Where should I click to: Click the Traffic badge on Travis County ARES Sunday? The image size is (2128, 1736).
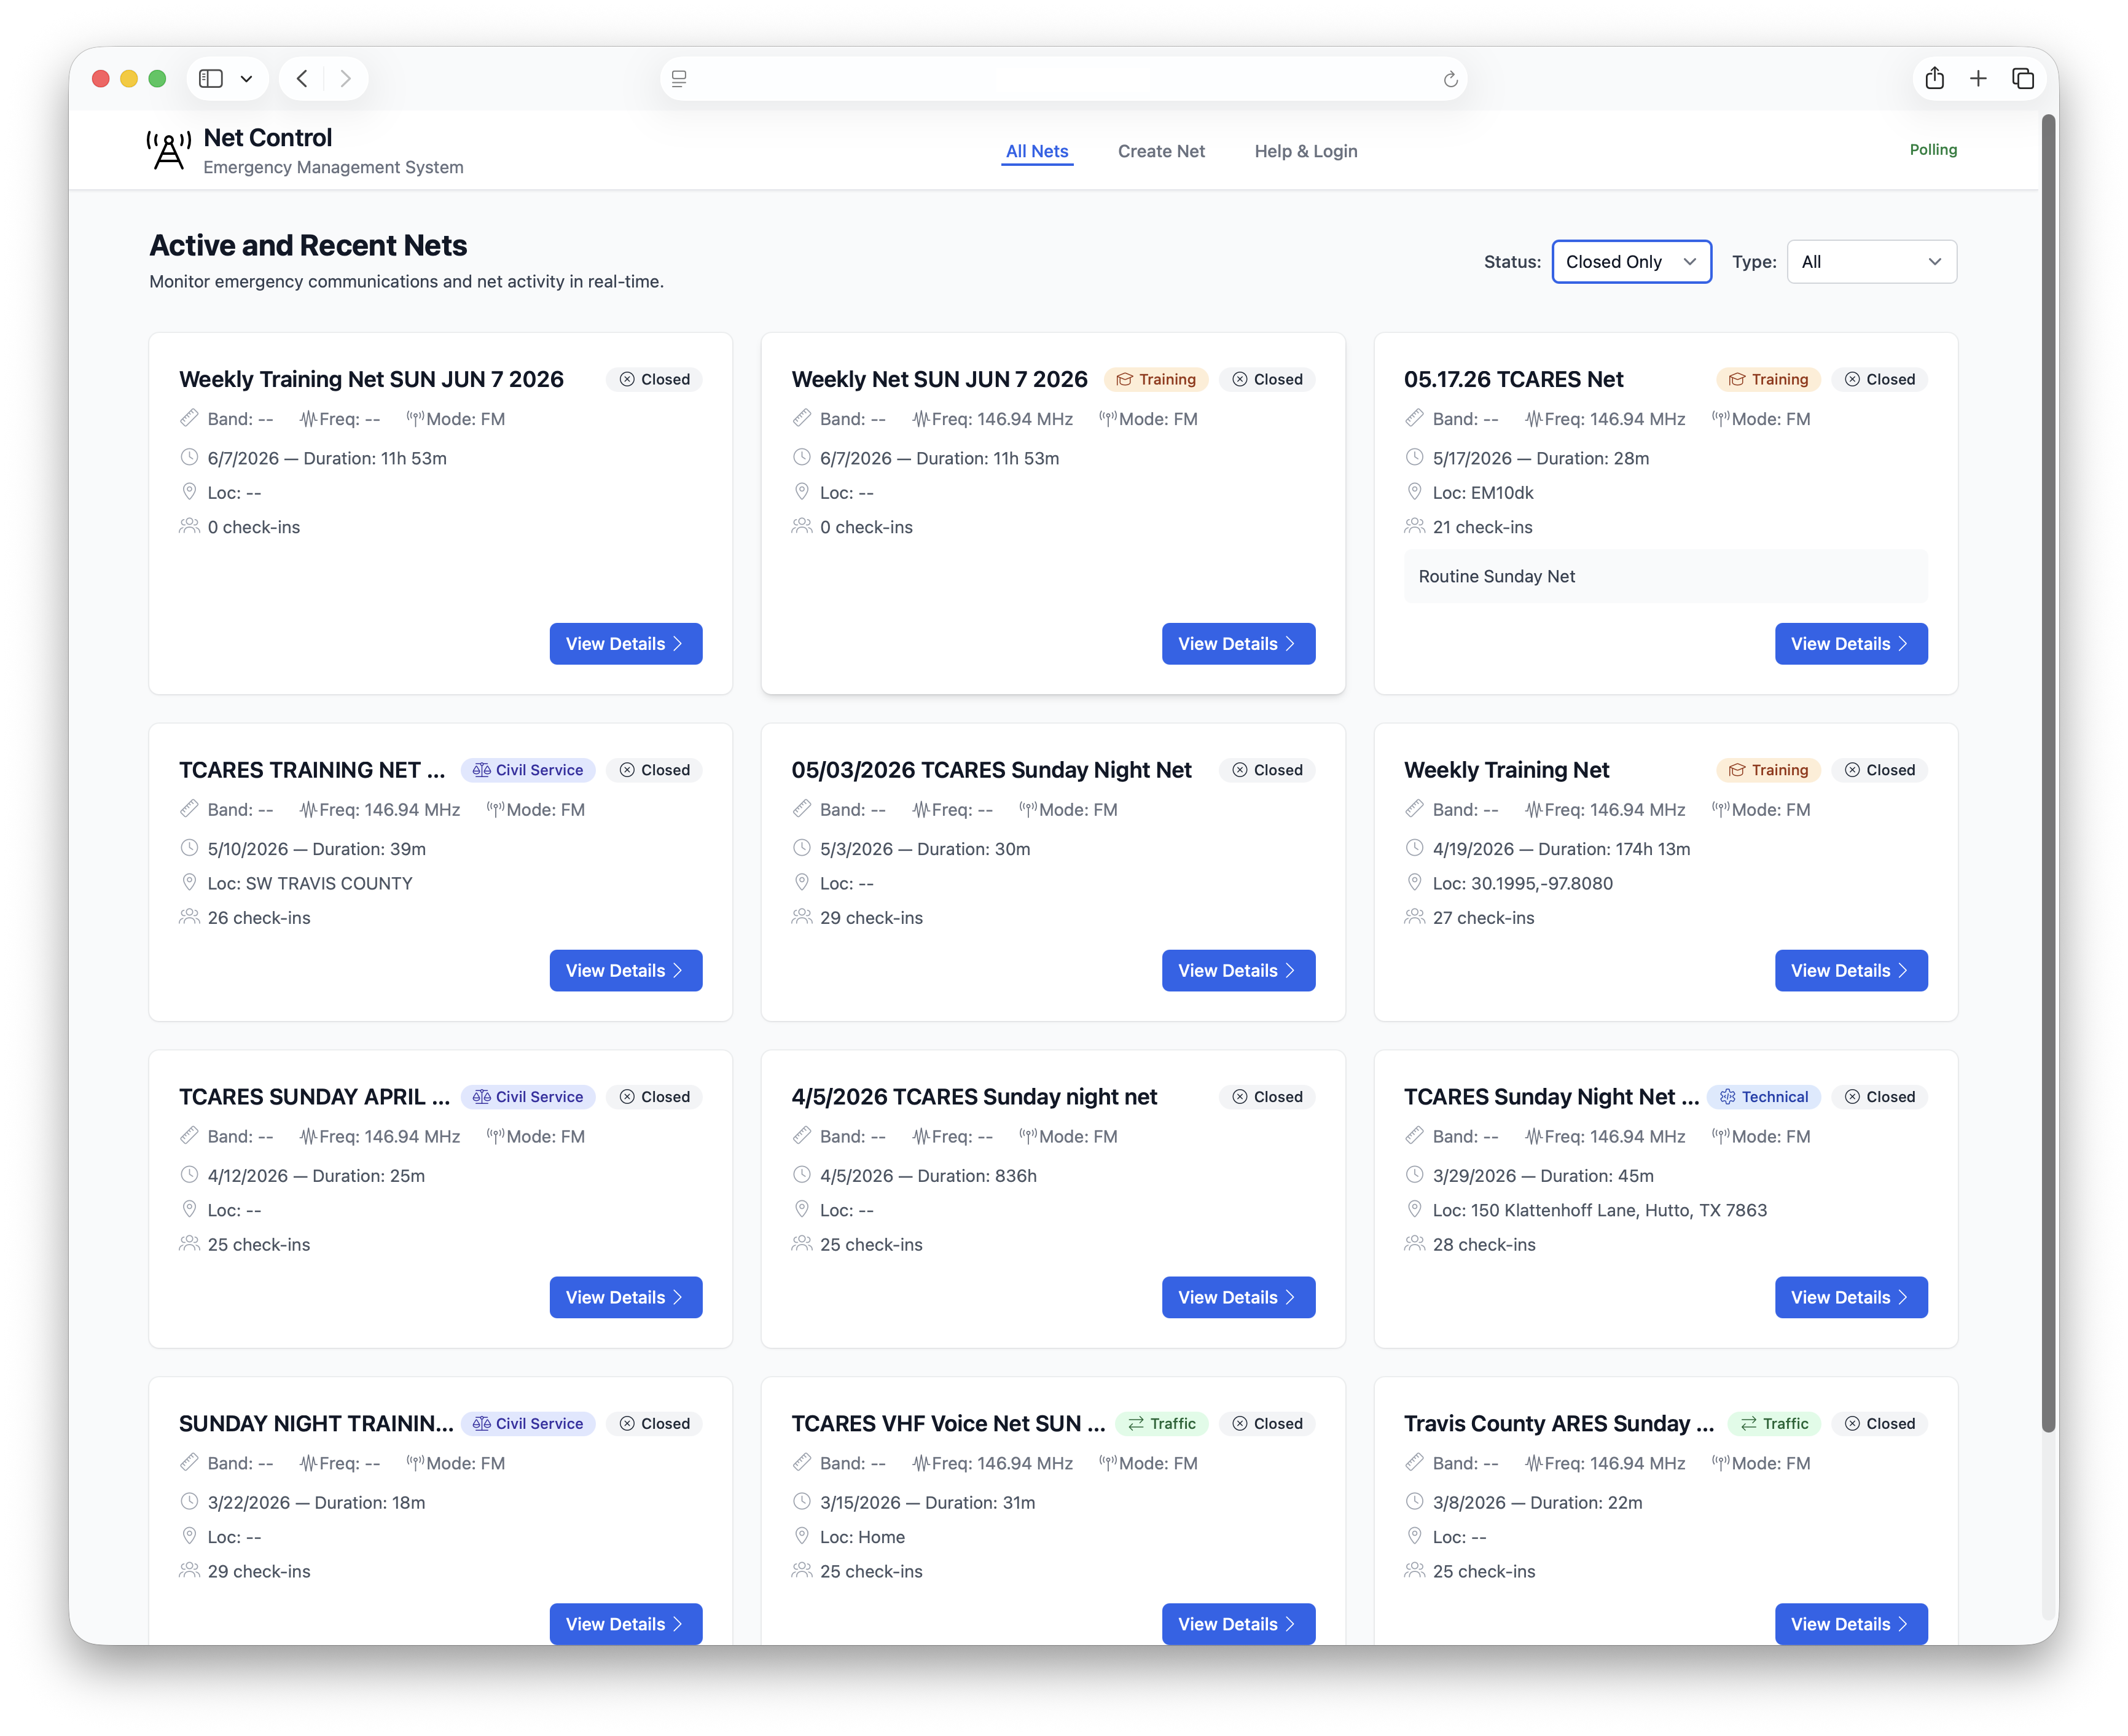coord(1774,1423)
